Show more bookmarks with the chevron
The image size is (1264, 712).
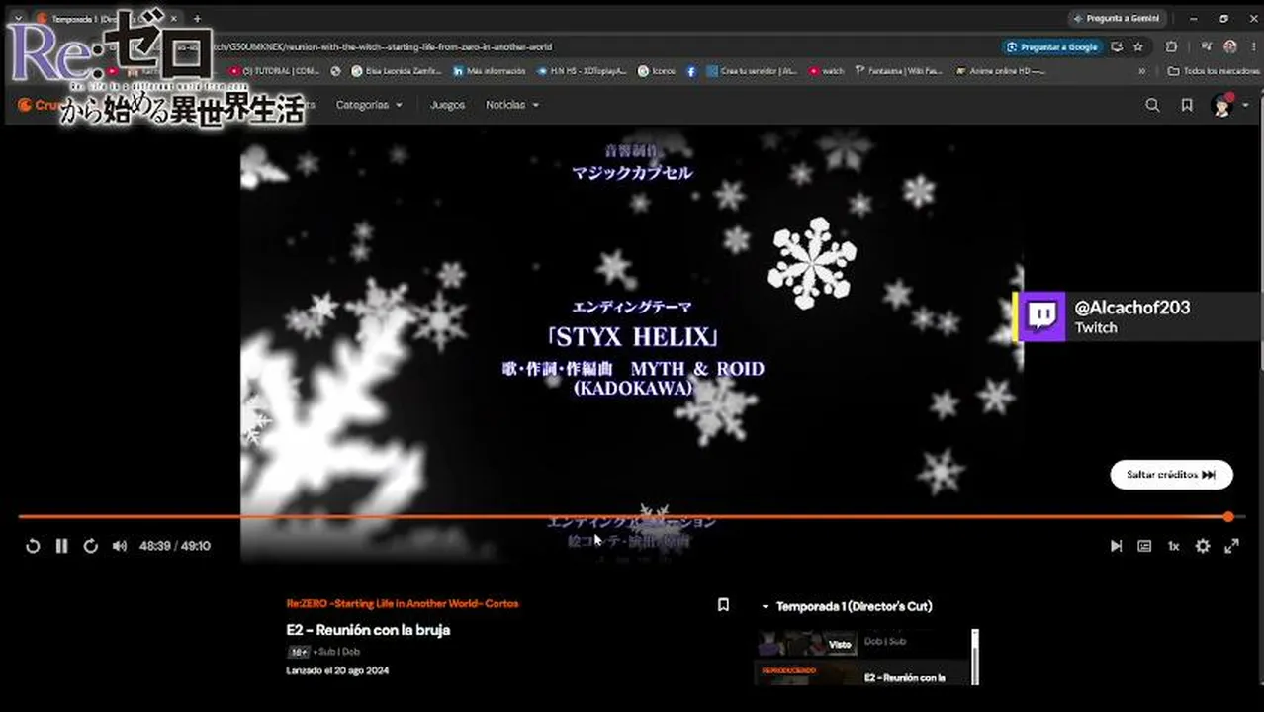[x=1142, y=71]
